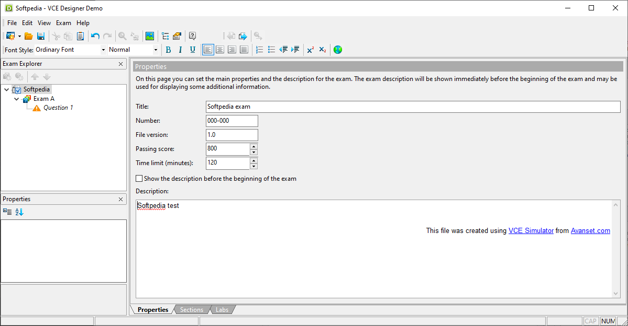Save the exam with the floppy icon
The height and width of the screenshot is (326, 628).
(x=40, y=37)
